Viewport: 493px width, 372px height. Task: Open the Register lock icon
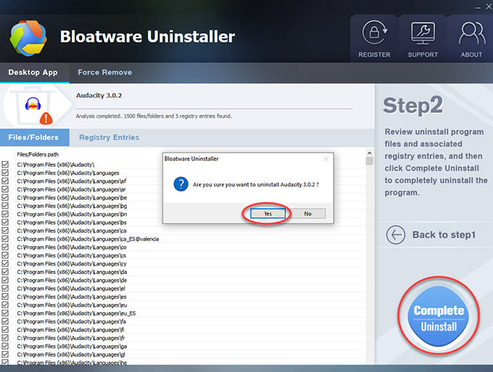pos(374,33)
